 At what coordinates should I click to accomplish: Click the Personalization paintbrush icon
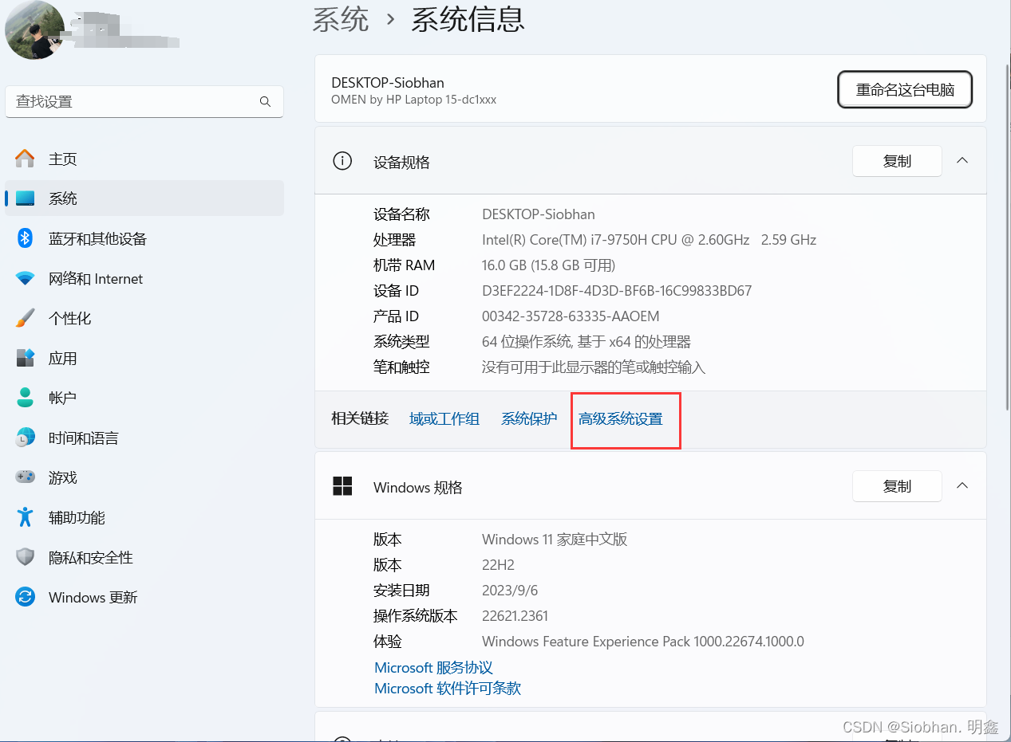[x=26, y=318]
